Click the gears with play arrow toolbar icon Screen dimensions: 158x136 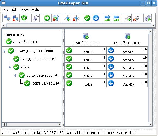(x=147, y=18)
